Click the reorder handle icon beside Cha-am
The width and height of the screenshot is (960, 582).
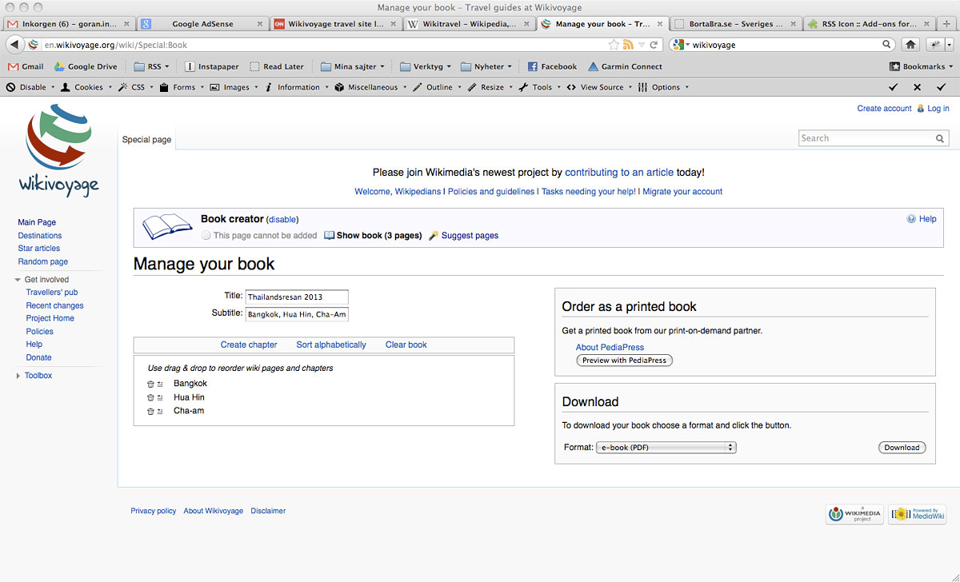160,412
